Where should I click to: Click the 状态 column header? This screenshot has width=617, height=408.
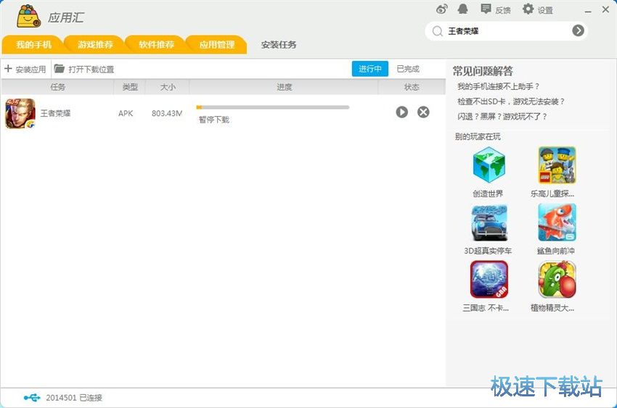412,87
